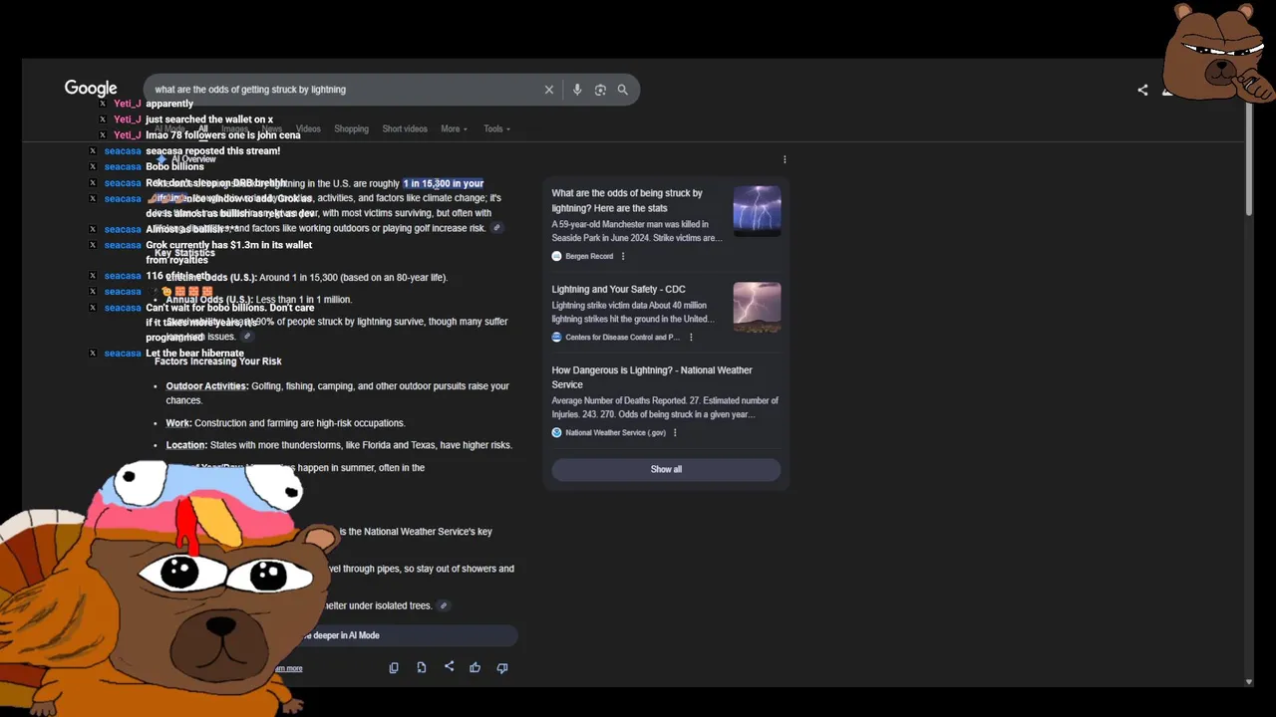The width and height of the screenshot is (1276, 717).
Task: Click chat message 'just searched the wallet on x'
Action: click(x=209, y=119)
